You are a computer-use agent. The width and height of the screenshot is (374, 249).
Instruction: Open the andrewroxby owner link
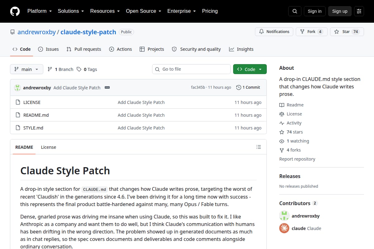click(x=36, y=32)
